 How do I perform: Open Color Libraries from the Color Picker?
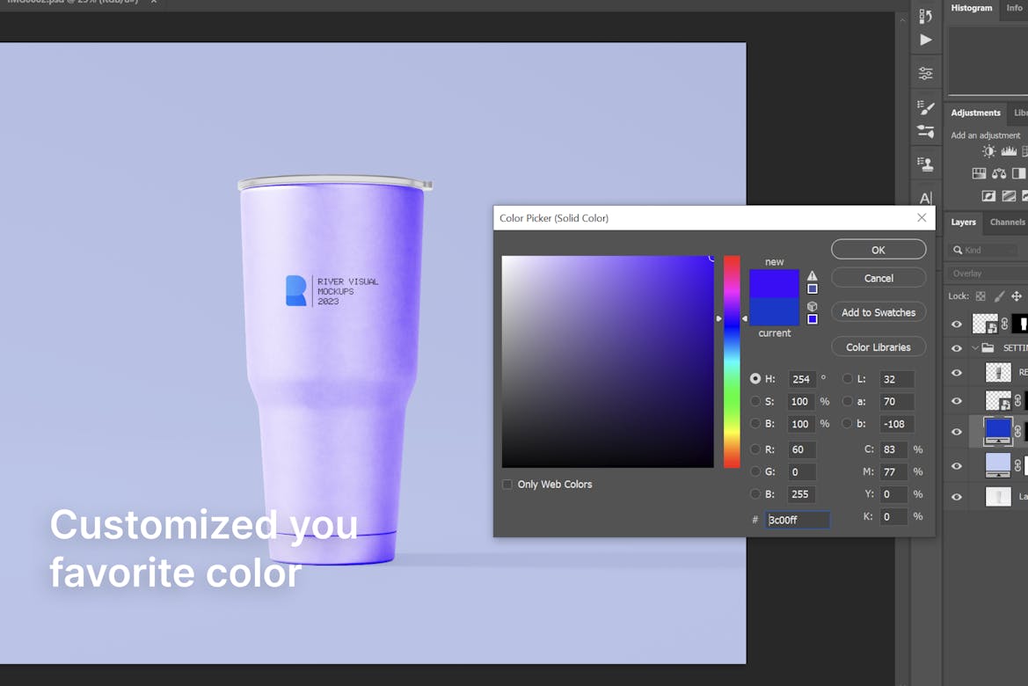[878, 347]
